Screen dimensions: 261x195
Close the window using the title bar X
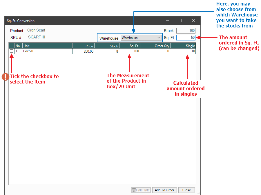click(194, 21)
